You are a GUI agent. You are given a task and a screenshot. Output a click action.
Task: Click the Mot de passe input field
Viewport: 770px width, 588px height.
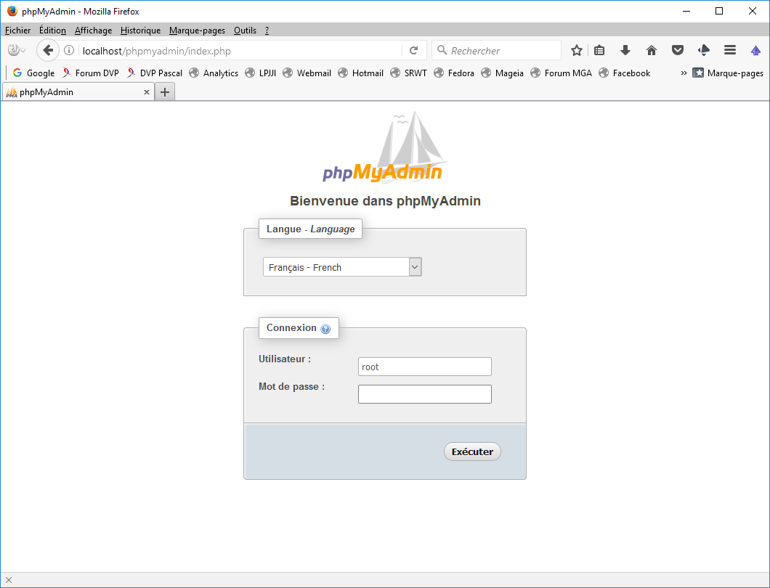(x=424, y=394)
